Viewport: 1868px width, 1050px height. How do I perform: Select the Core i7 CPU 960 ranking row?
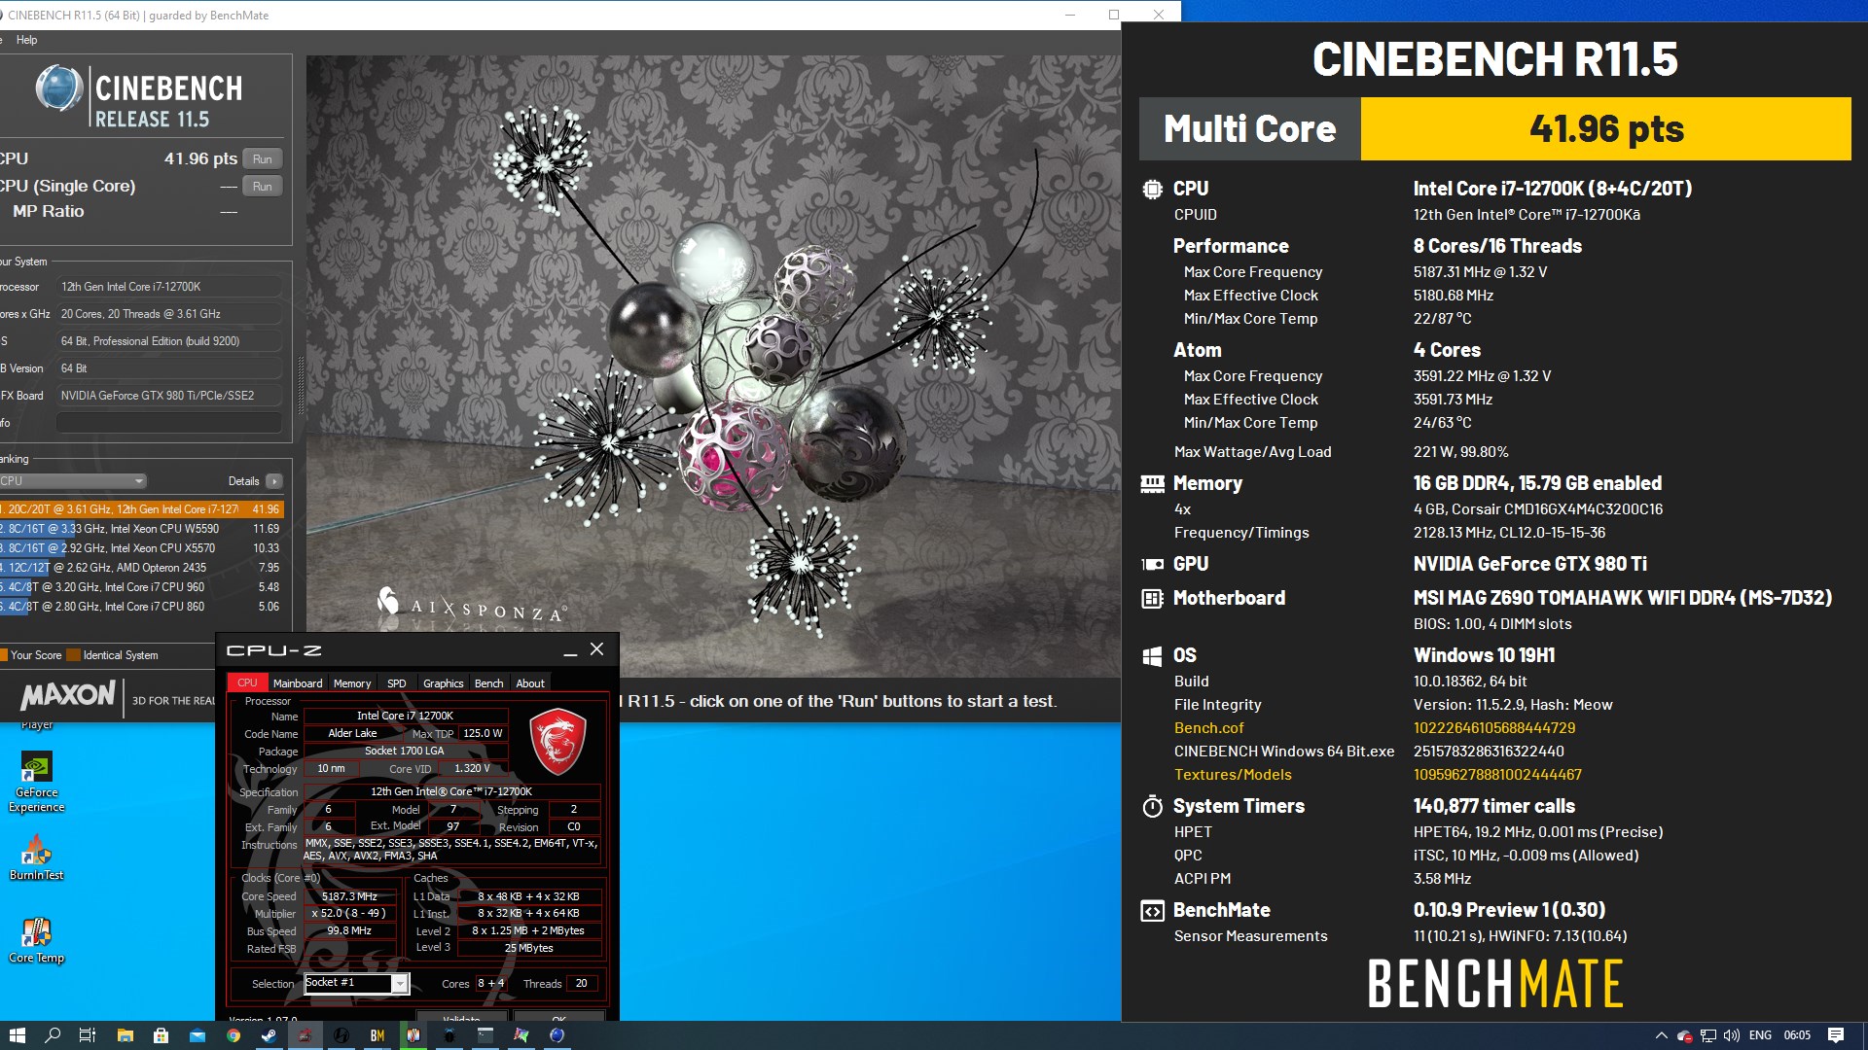[x=142, y=587]
